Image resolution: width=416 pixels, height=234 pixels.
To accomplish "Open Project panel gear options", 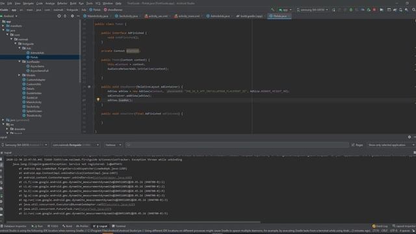I will [72, 16].
